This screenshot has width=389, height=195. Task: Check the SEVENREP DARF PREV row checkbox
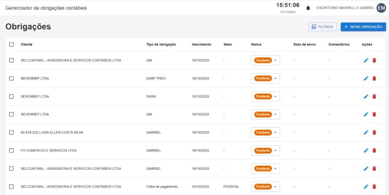pyautogui.click(x=11, y=79)
